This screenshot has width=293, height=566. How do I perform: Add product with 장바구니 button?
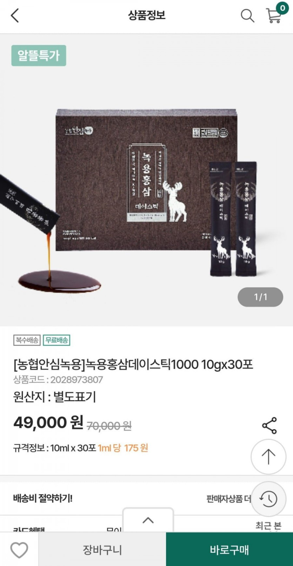point(102,550)
